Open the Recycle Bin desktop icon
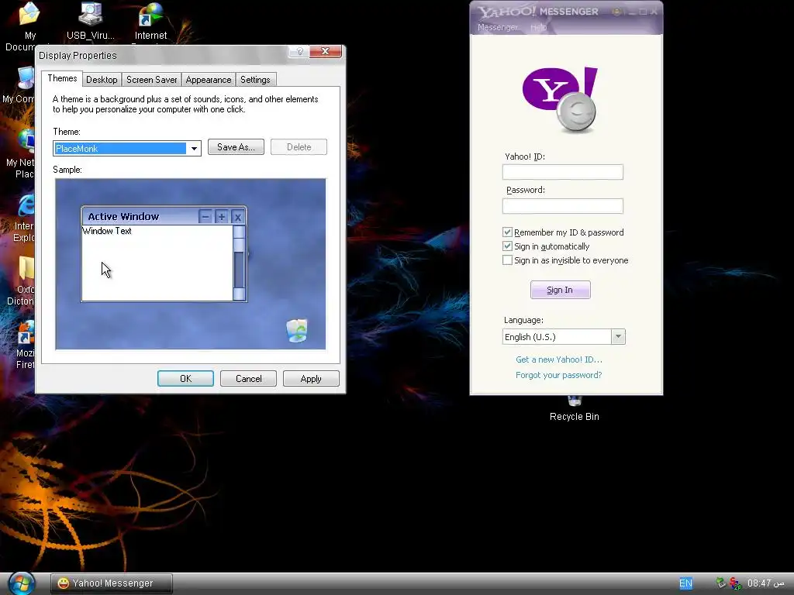This screenshot has height=595, width=794. pos(575,410)
